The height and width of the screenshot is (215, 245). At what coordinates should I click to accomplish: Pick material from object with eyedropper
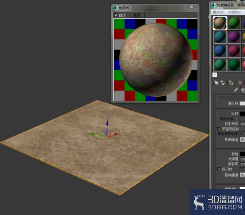coord(236,90)
